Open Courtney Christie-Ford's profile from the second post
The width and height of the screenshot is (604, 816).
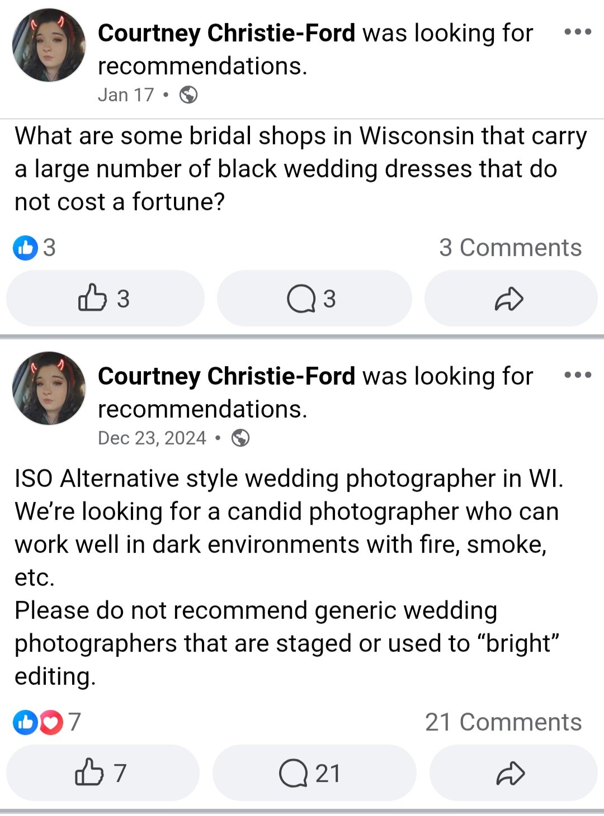(x=226, y=376)
